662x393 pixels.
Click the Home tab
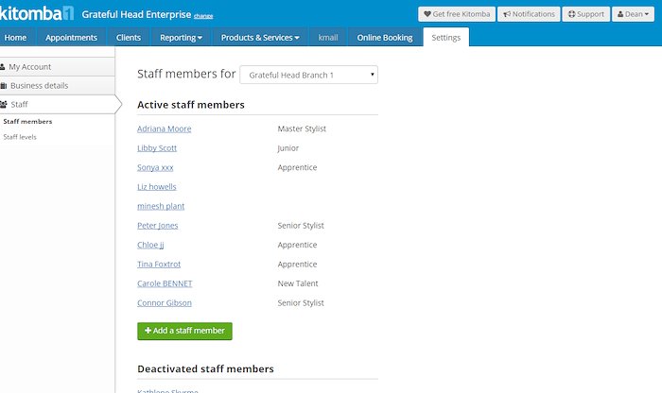17,38
